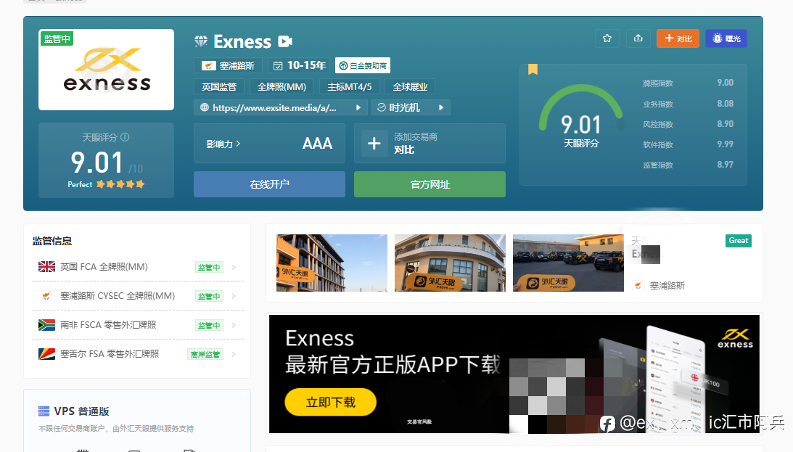Click the 10-15年 tag

click(x=299, y=66)
